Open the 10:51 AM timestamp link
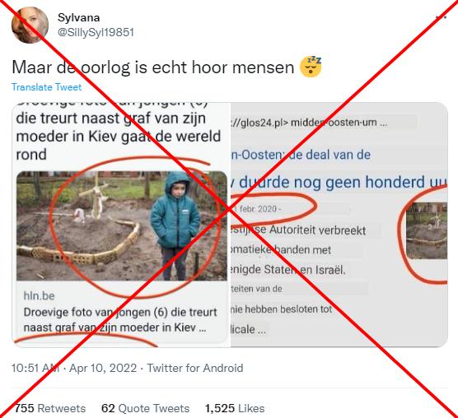This screenshot has width=458, height=418. point(35,368)
